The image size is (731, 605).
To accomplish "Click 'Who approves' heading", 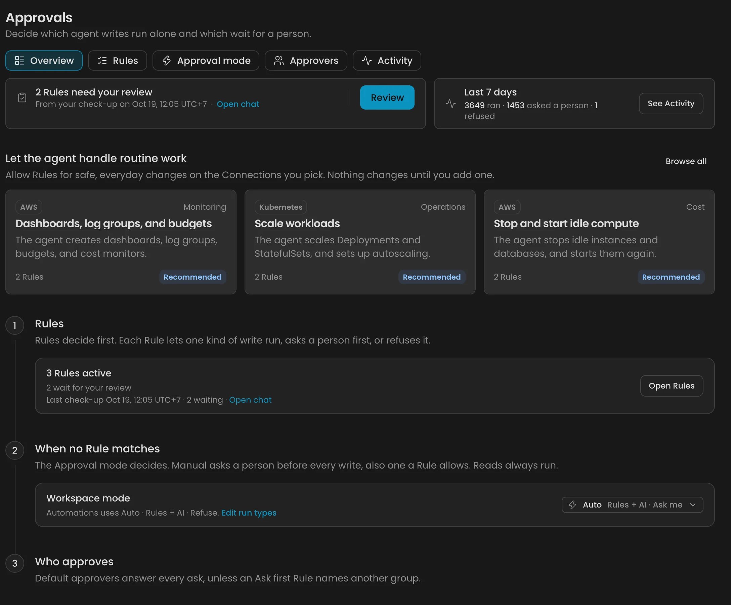I will pyautogui.click(x=74, y=561).
